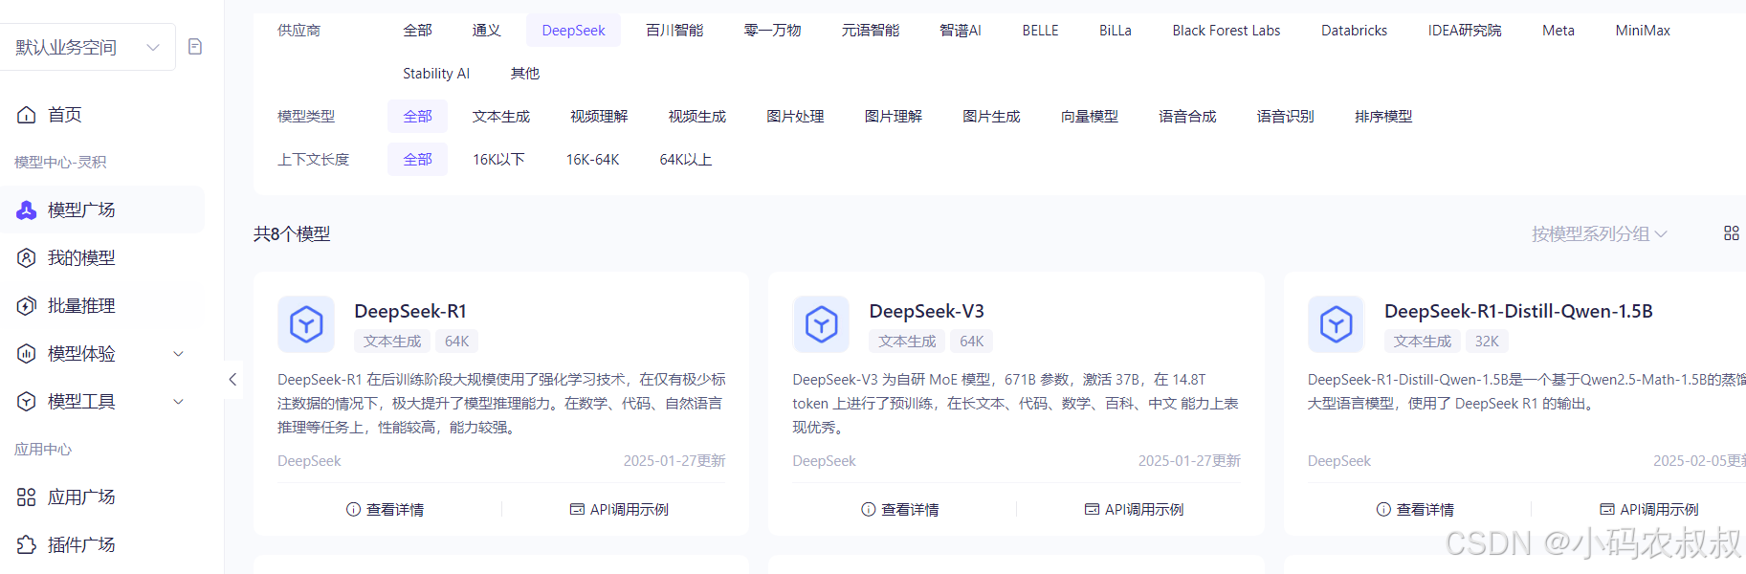Select 全部 in 上下文长度 row

pos(417,160)
